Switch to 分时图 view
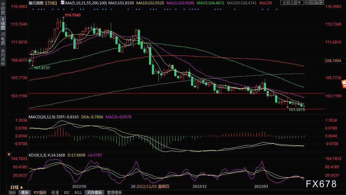Viewport: 346px width, 195px height. coord(3,8)
